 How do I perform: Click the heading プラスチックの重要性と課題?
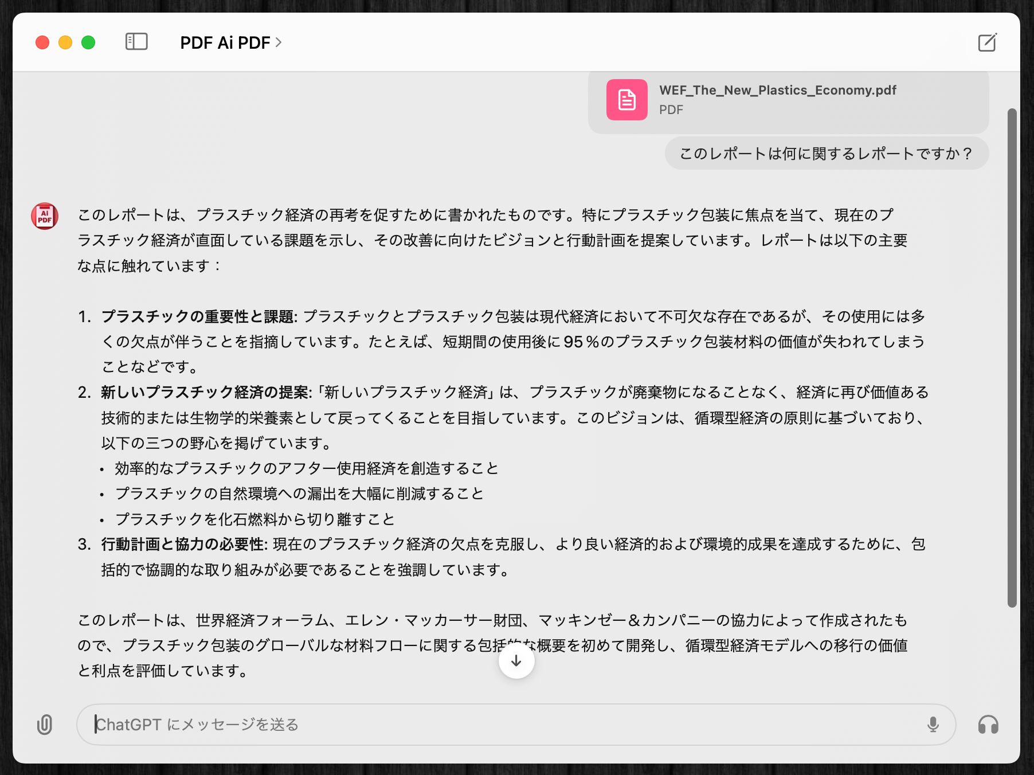pos(198,316)
